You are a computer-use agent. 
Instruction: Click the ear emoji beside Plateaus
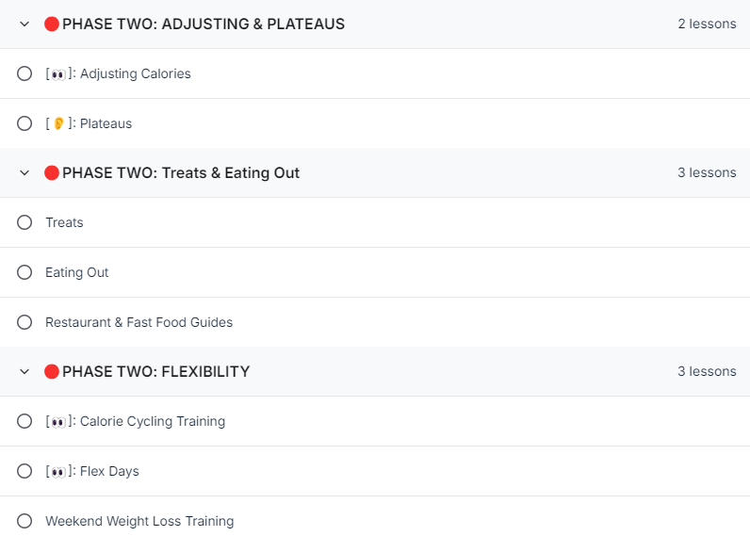58,123
